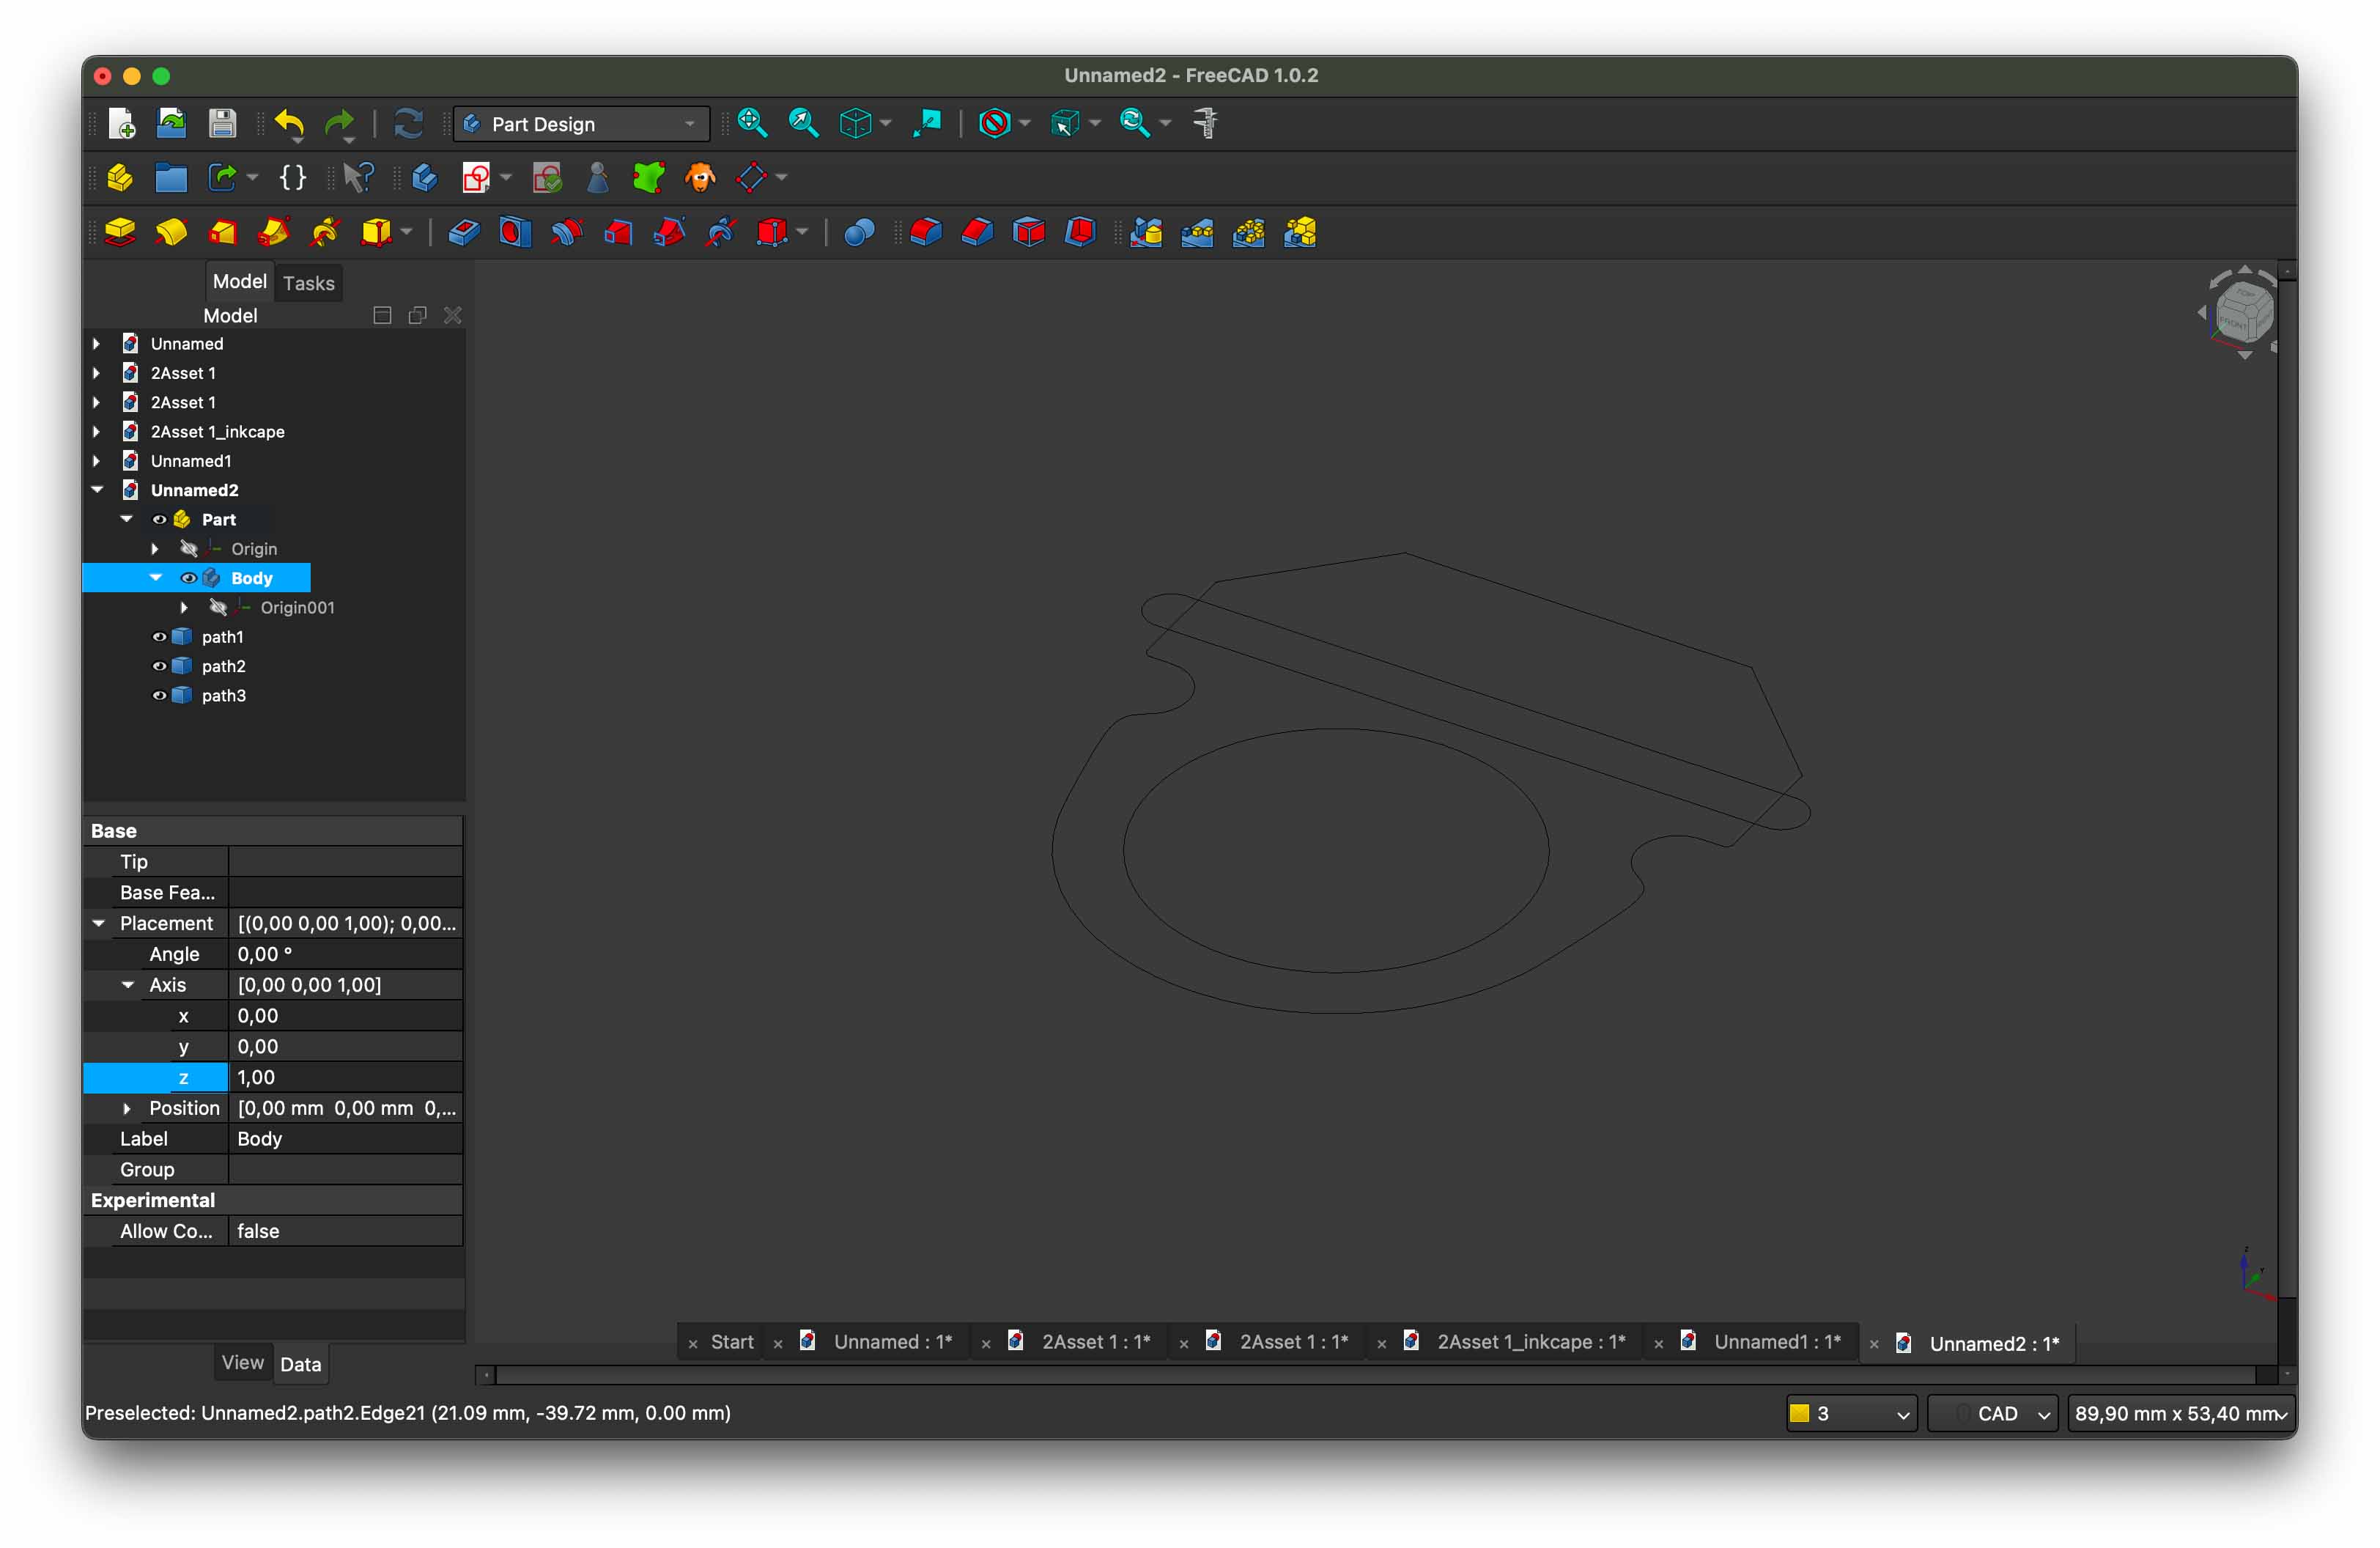Switch to the View property tab

point(242,1363)
